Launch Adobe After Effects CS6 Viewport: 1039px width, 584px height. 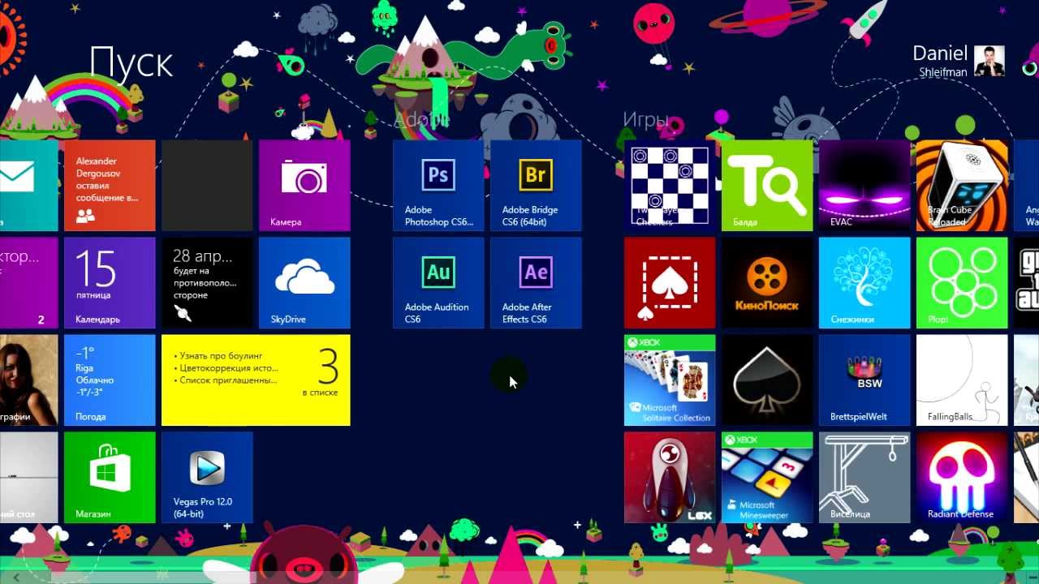point(536,283)
